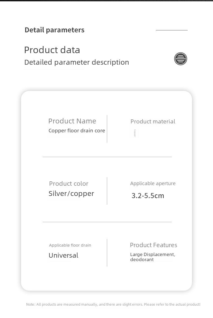Select the 'Detail parameters' heading
The height and width of the screenshot is (318, 213).
point(54,30)
